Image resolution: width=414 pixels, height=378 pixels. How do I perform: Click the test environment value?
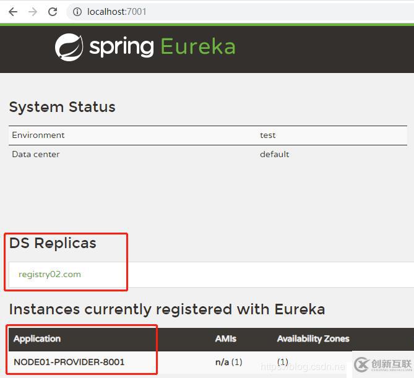click(x=268, y=135)
